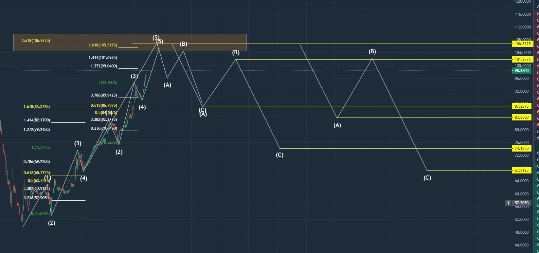Click the 2.618(106.9725) Fibonacci level label
Screen dimensions: 539x253
click(x=36, y=41)
